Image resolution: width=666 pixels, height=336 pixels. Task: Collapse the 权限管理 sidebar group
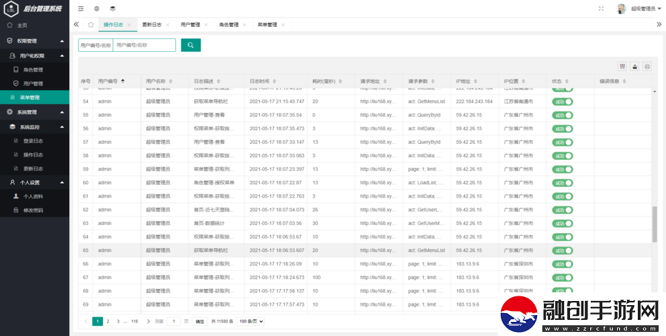click(x=62, y=41)
